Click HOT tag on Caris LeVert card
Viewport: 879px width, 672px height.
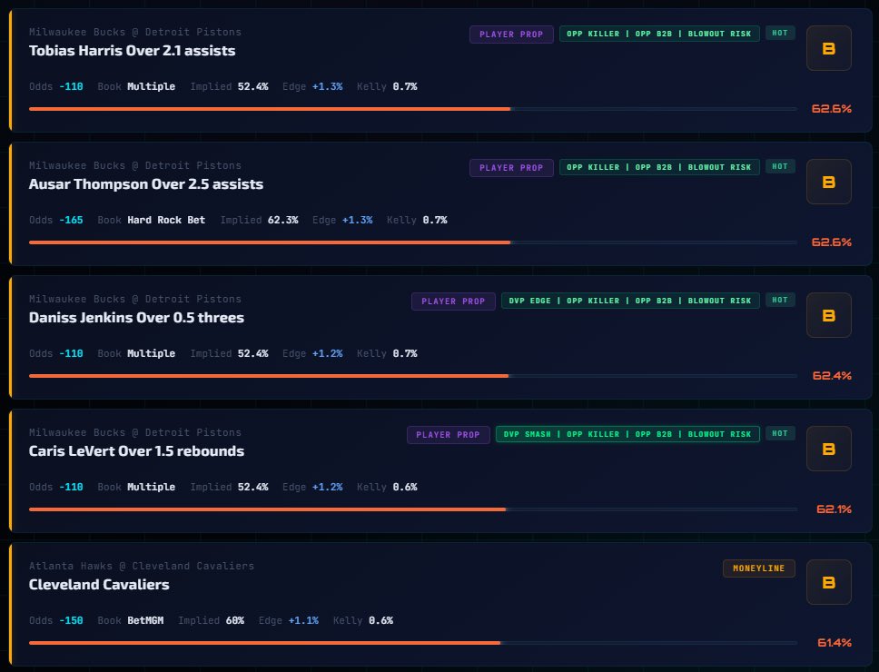click(x=780, y=433)
